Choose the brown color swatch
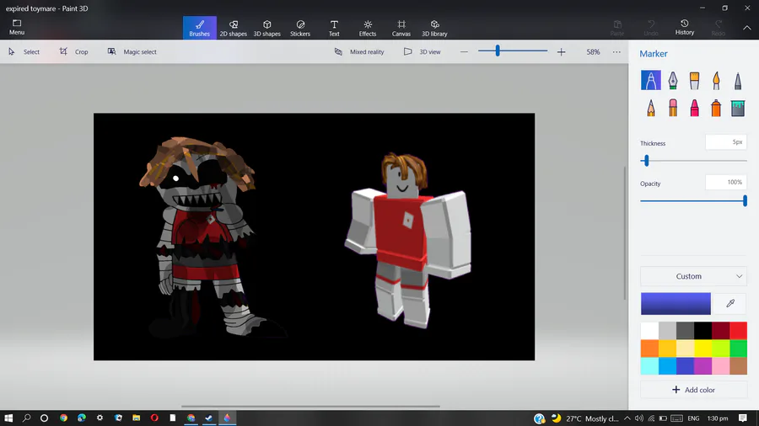This screenshot has width=759, height=426. (738, 366)
